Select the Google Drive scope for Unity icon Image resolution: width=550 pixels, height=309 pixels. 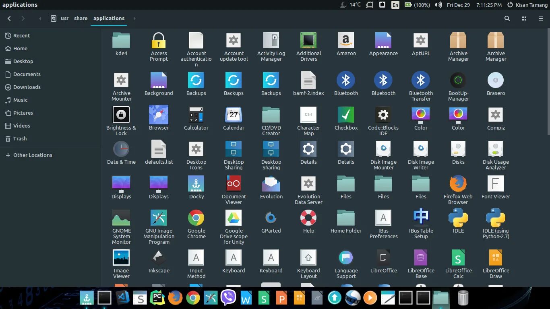point(234,218)
